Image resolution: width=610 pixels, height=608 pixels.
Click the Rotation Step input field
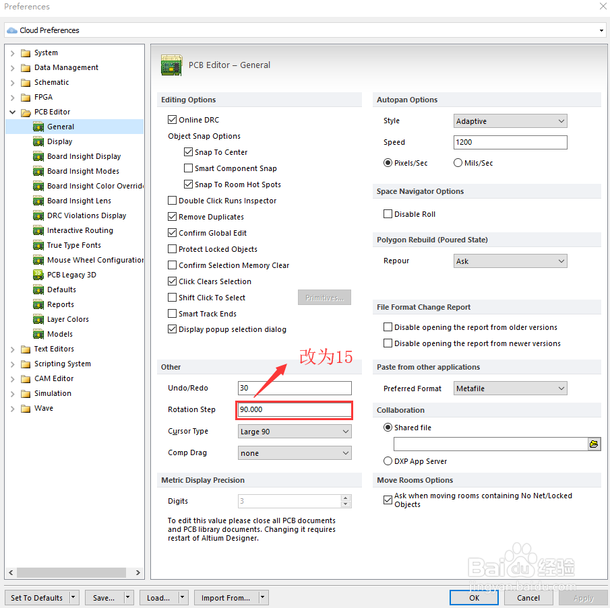pyautogui.click(x=295, y=409)
